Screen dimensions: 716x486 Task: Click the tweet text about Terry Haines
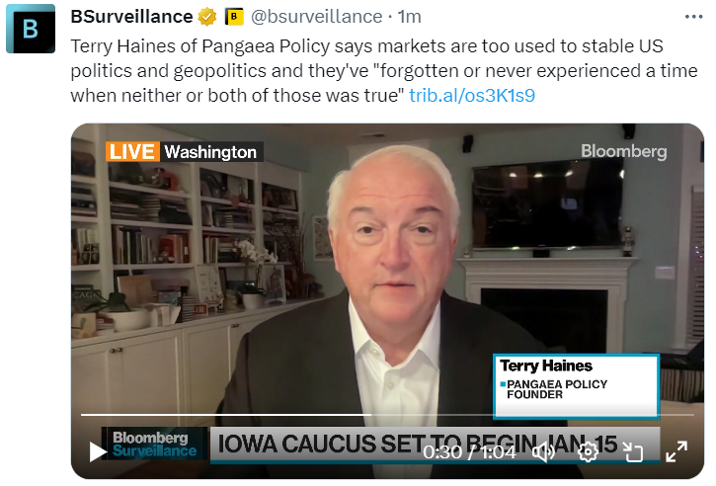point(383,71)
